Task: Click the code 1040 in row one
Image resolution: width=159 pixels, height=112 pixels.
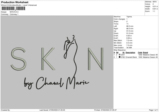Action: click(140, 55)
